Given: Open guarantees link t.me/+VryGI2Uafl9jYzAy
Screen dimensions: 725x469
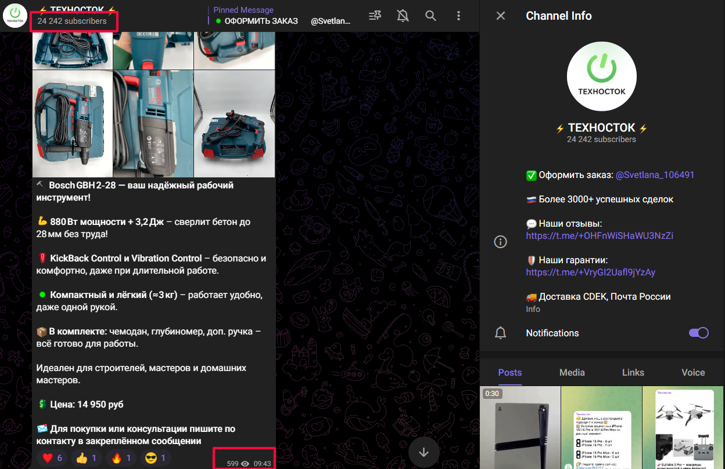Looking at the screenshot, I should click(x=590, y=272).
